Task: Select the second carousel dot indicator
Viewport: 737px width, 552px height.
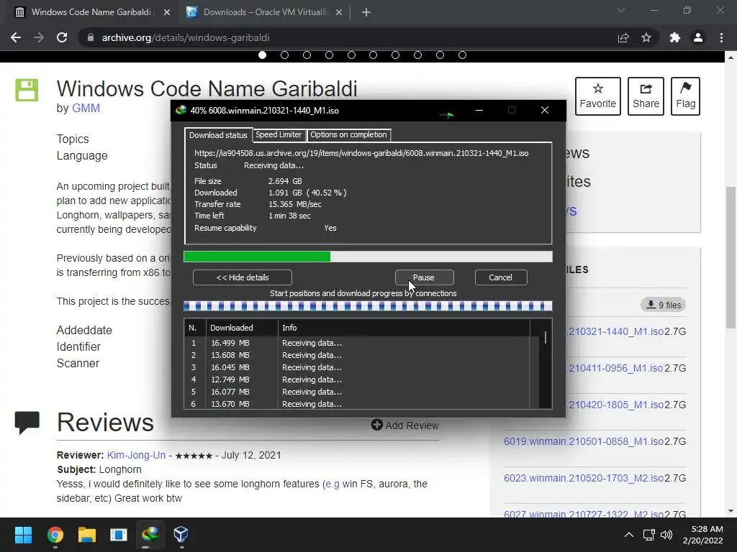Action: (x=284, y=55)
